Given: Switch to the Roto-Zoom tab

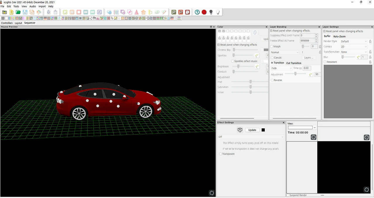Looking at the screenshot, I should coord(339,37).
